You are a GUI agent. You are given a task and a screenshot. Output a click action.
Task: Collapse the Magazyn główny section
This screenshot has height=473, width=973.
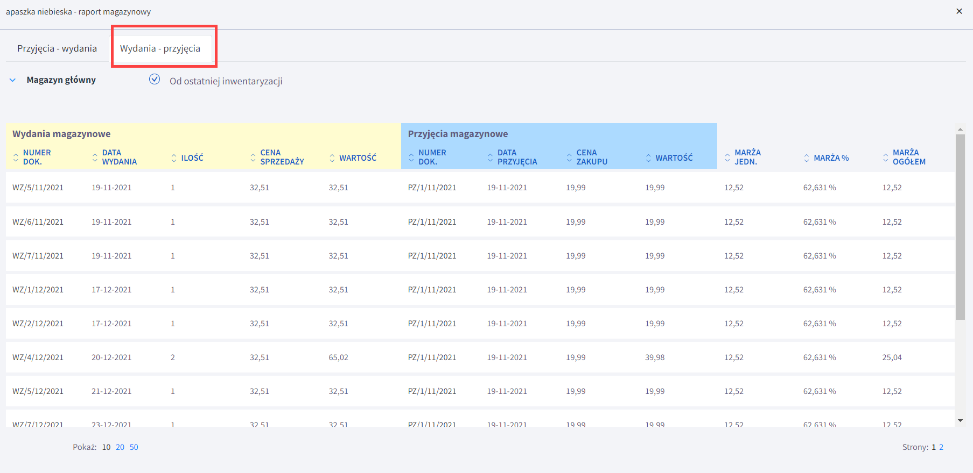(x=12, y=80)
